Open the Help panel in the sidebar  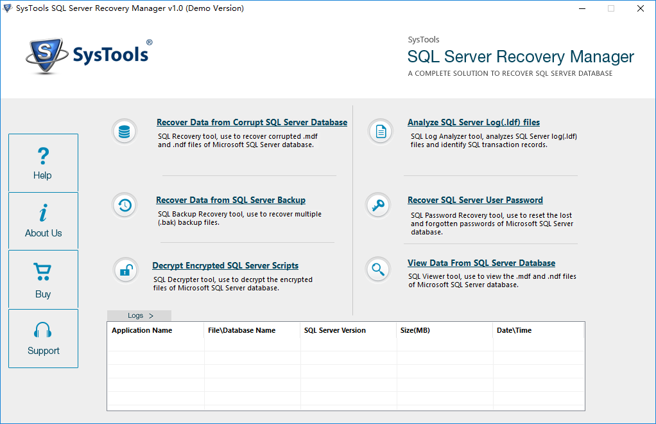click(43, 163)
